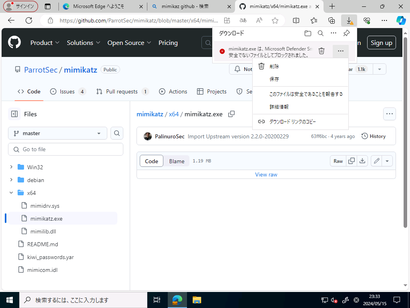Screen dimensions: 410x308
Task: Open the Pricing link
Action: (x=168, y=43)
